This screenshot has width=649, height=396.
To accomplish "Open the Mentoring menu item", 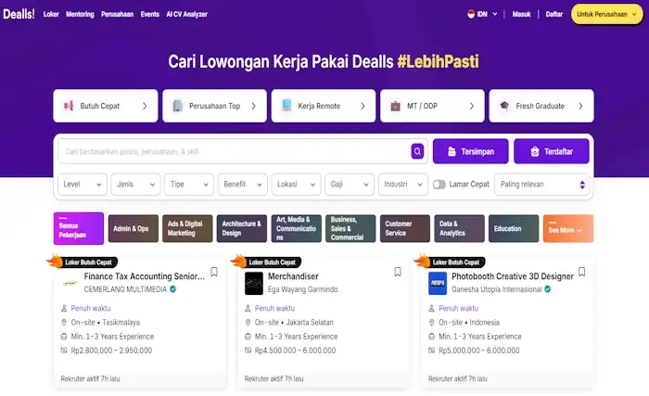I will click(x=80, y=14).
